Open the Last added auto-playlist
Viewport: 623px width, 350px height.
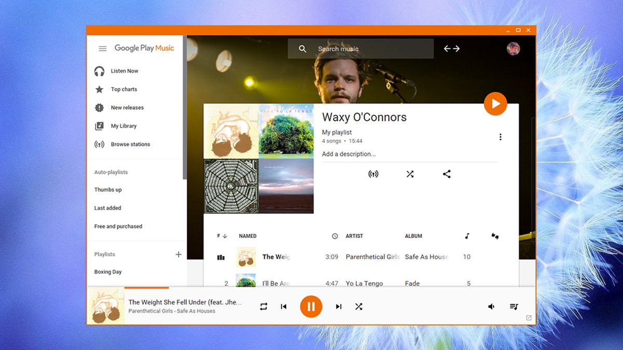107,208
